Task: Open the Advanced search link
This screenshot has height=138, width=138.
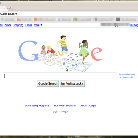Action: point(127,75)
